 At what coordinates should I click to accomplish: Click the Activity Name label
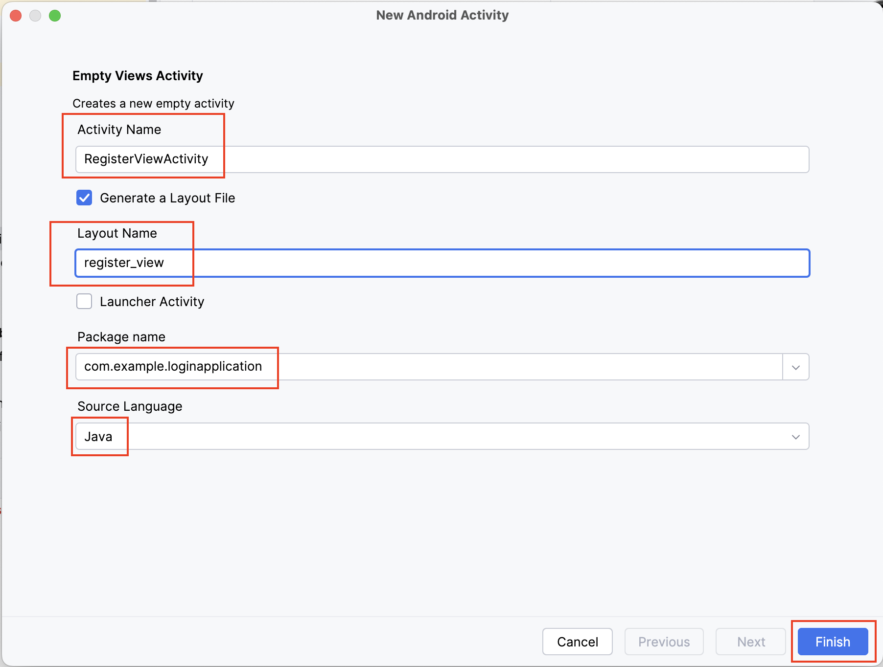pos(119,130)
